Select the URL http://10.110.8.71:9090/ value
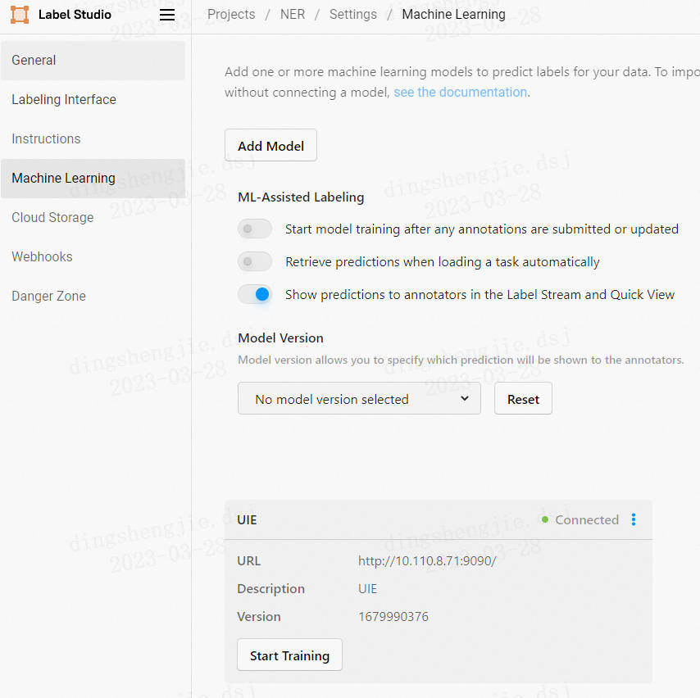The width and height of the screenshot is (700, 698). [427, 560]
